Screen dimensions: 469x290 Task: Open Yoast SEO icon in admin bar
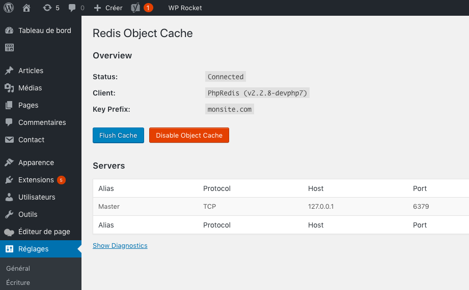click(x=135, y=8)
